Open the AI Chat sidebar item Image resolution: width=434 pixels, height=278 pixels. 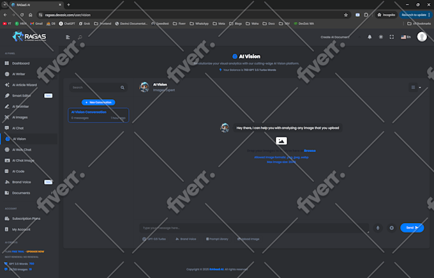pos(18,128)
